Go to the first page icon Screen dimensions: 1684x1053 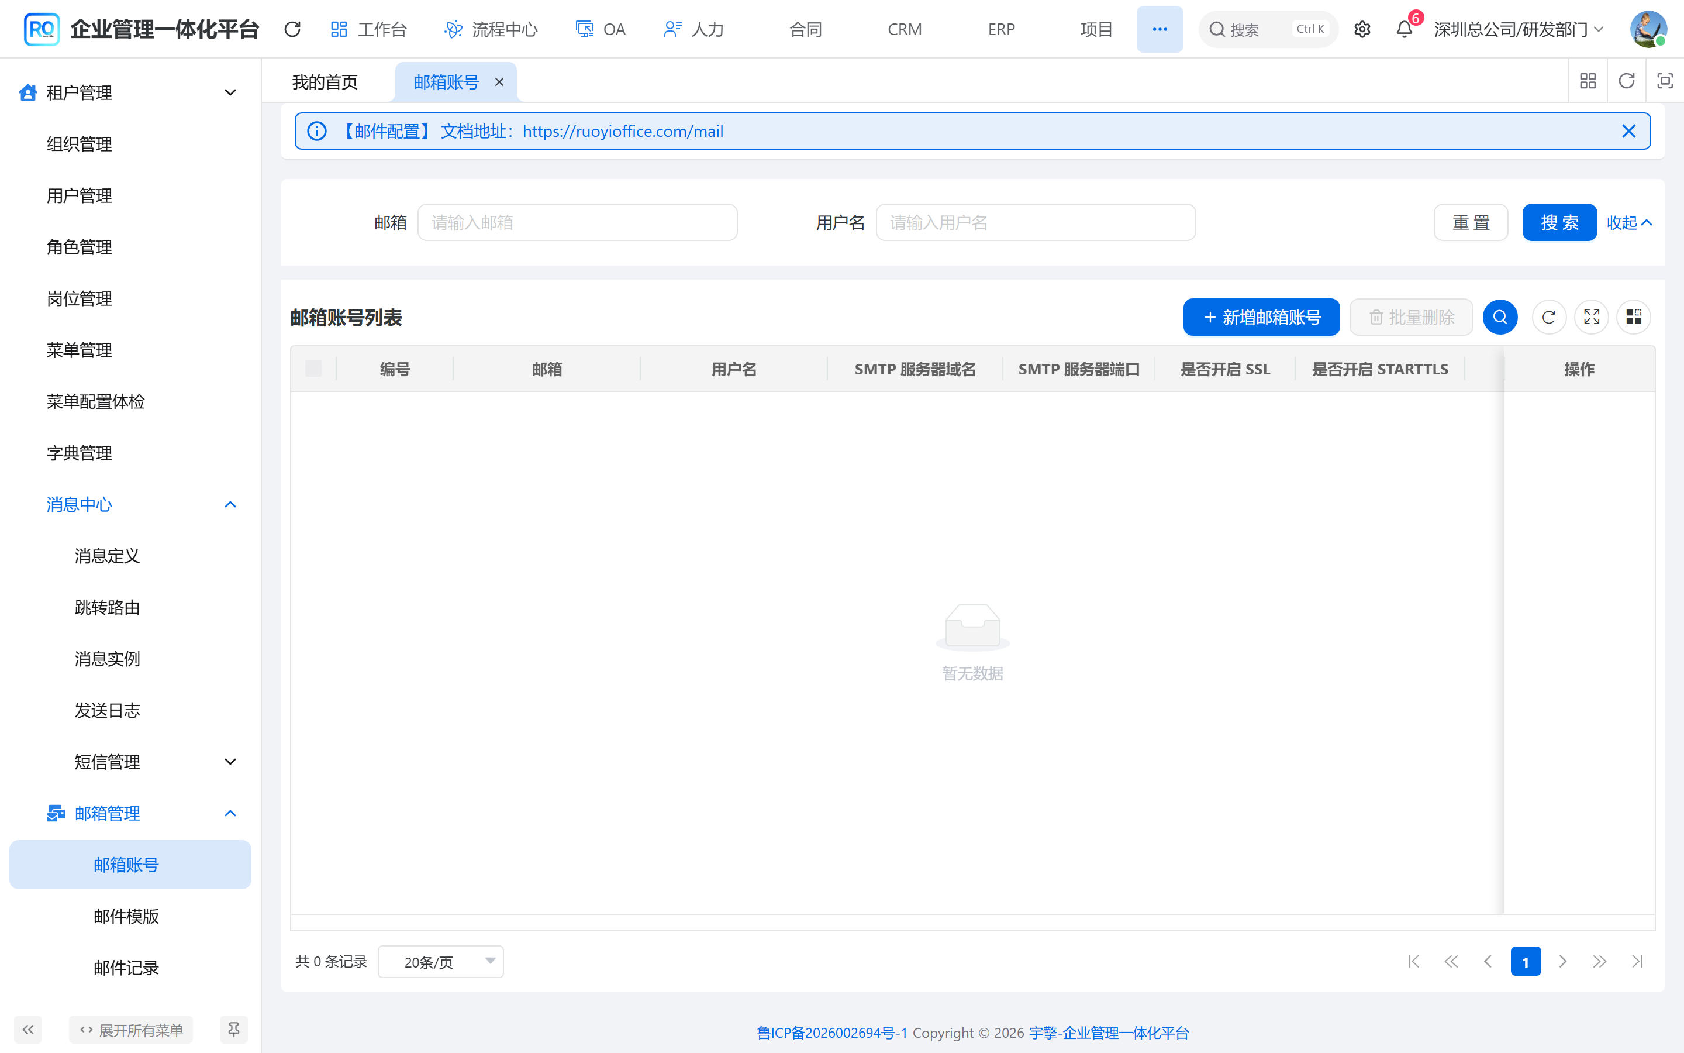click(x=1413, y=962)
